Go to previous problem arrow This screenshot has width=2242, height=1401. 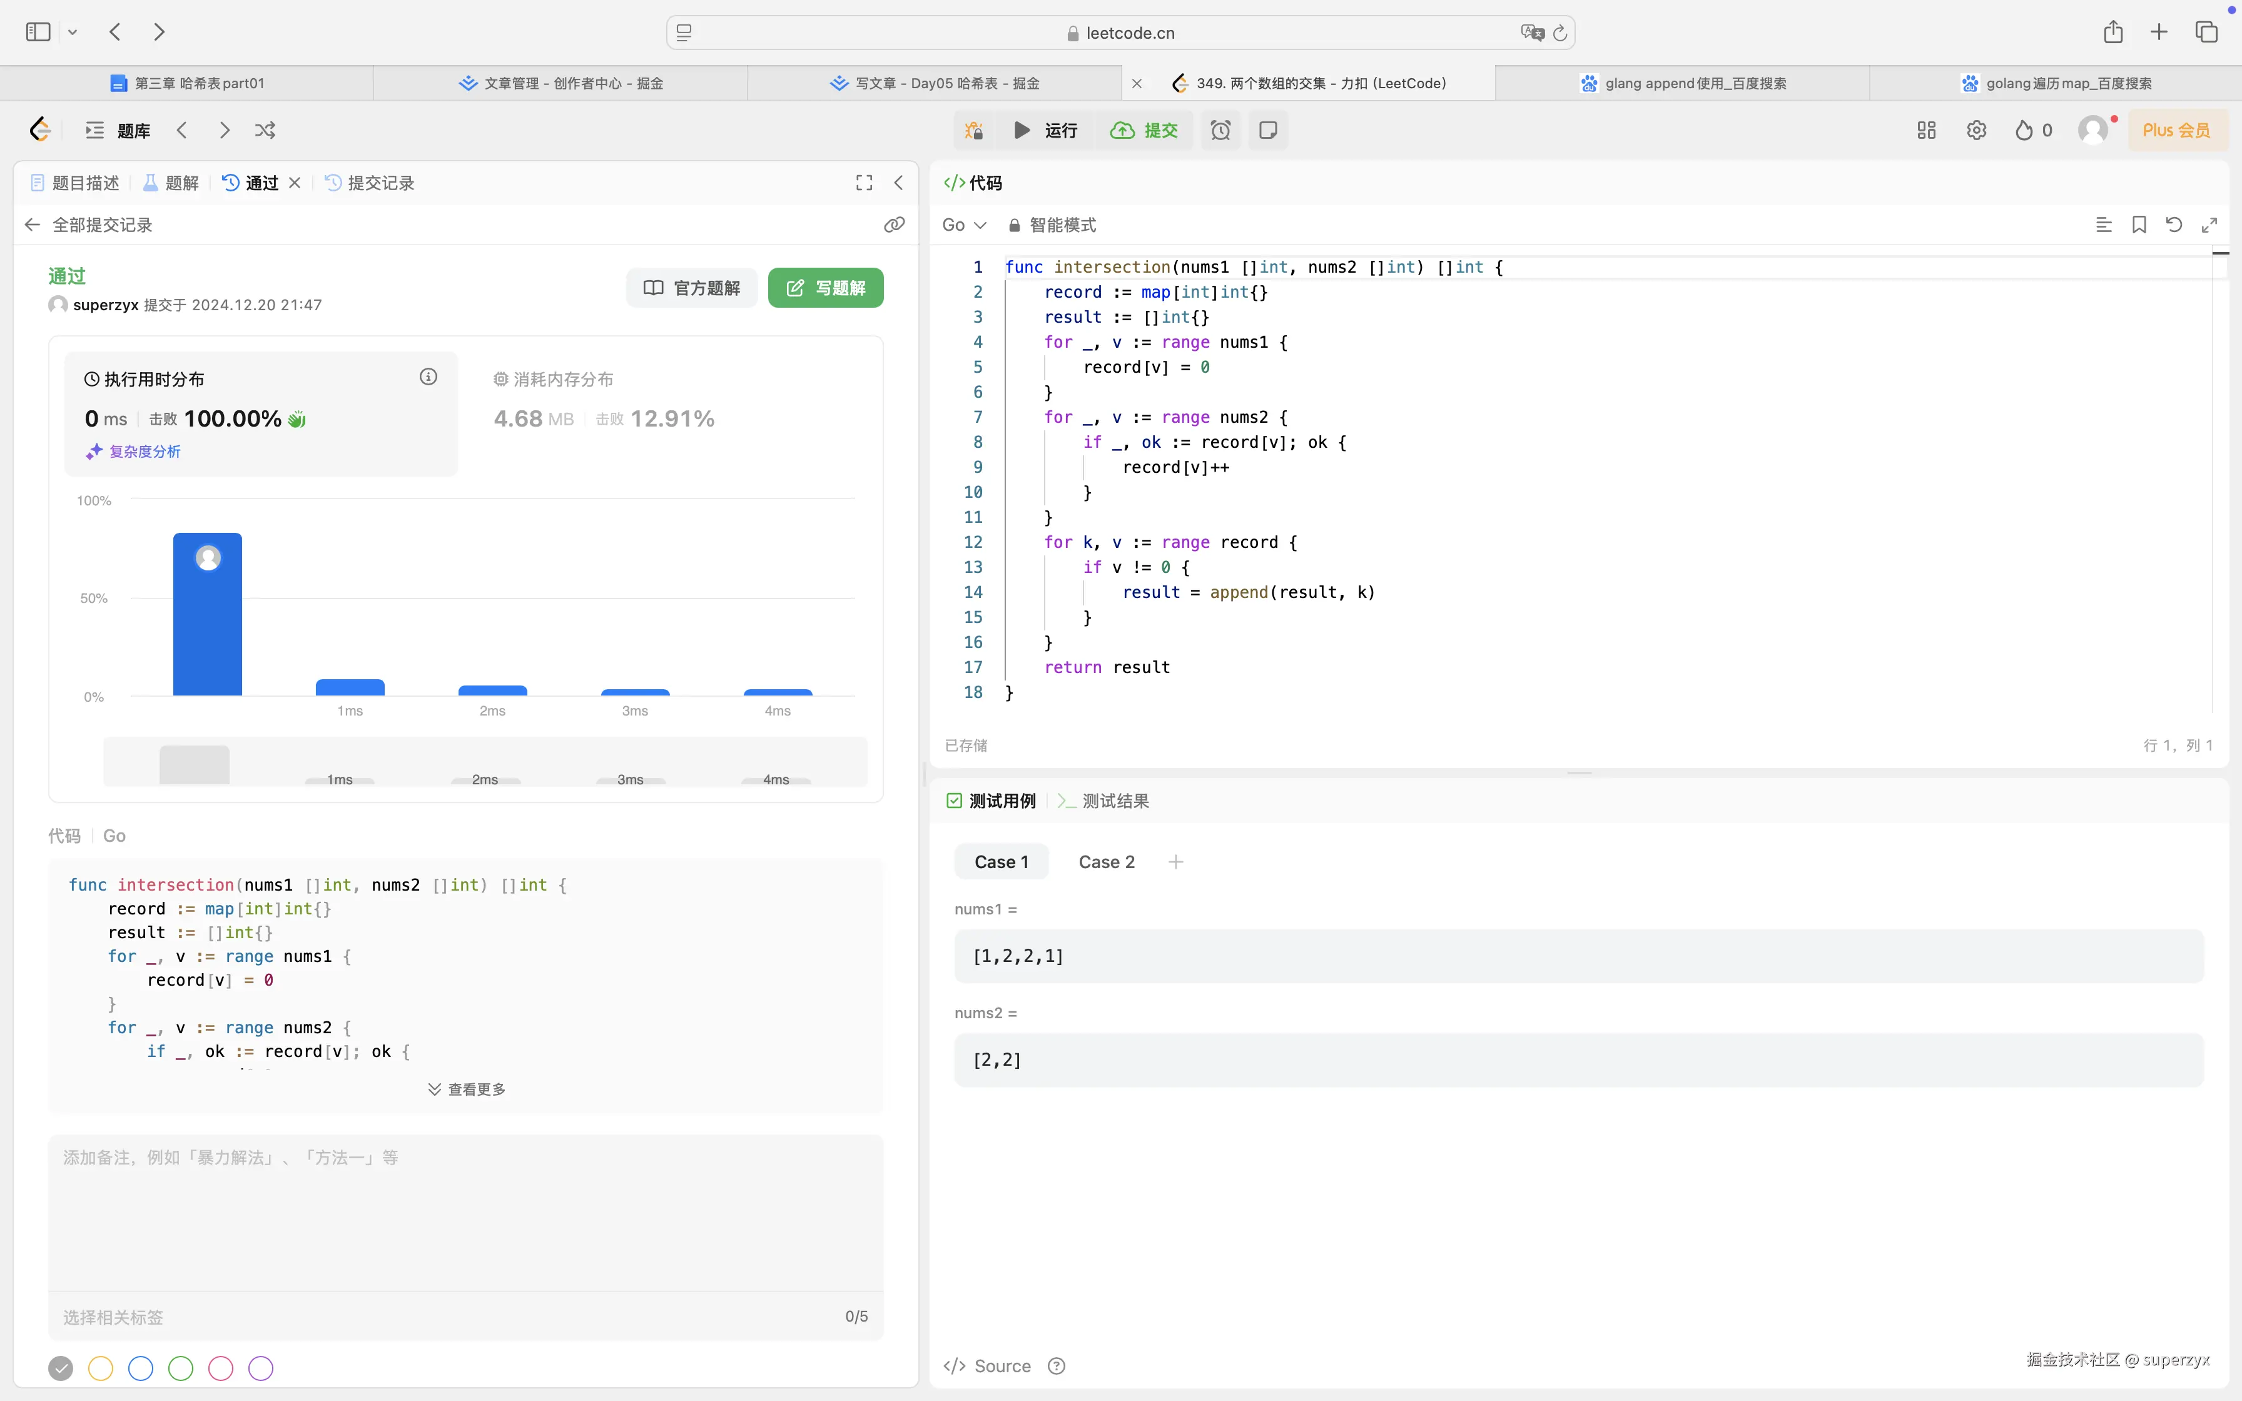183,131
